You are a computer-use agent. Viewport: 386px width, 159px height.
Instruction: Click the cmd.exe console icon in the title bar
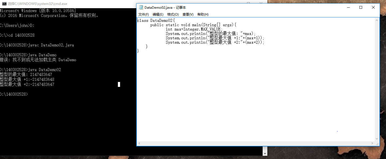pos(4,4)
